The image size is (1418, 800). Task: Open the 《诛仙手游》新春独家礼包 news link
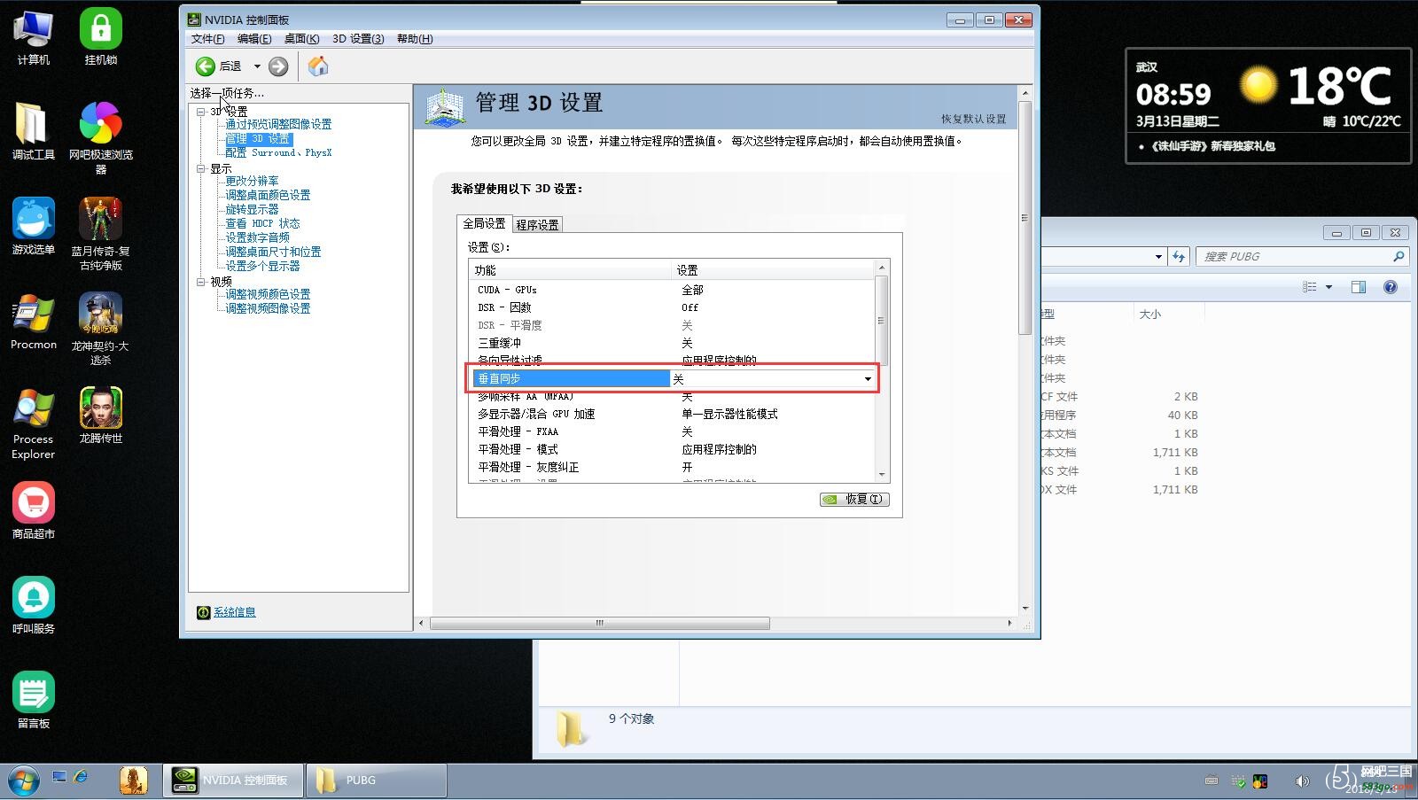point(1212,146)
